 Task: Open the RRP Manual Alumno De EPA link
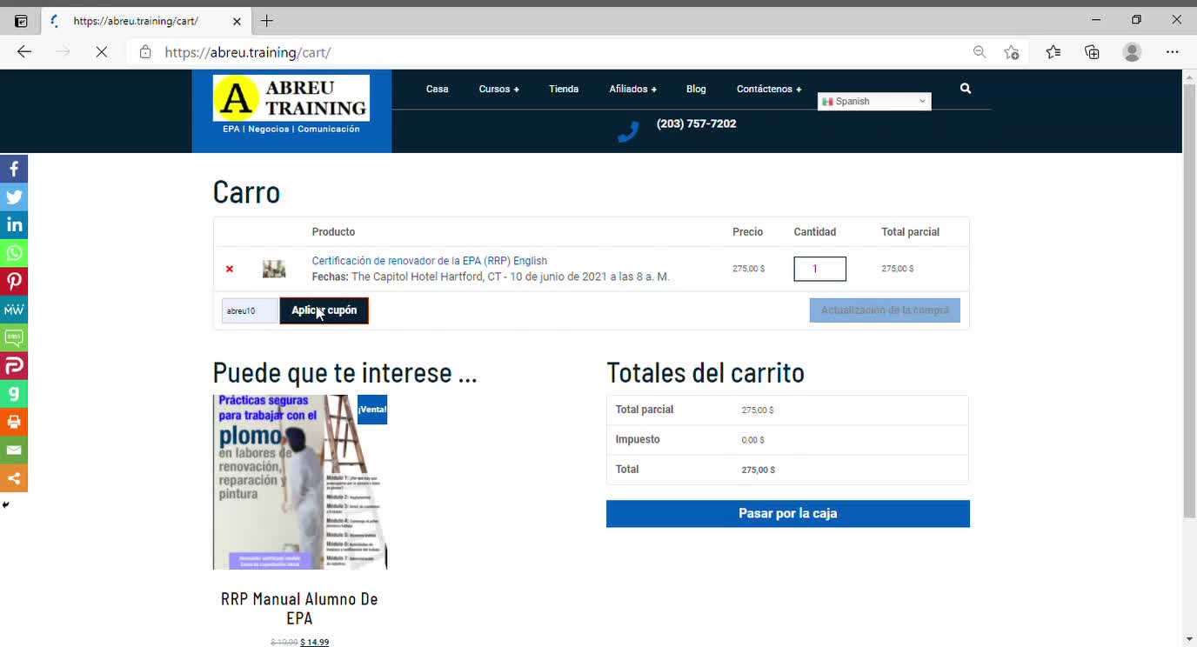click(299, 609)
